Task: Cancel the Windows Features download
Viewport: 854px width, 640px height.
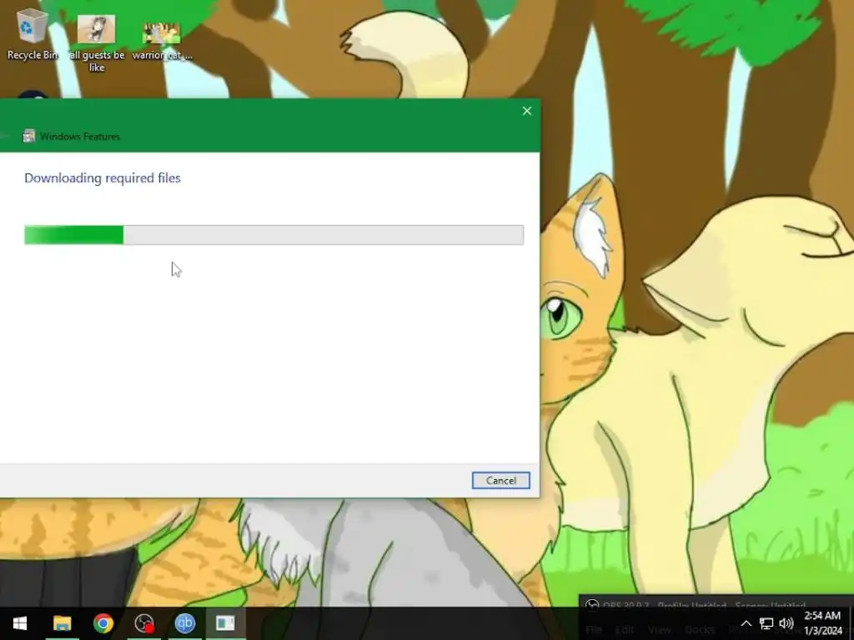Action: click(500, 481)
